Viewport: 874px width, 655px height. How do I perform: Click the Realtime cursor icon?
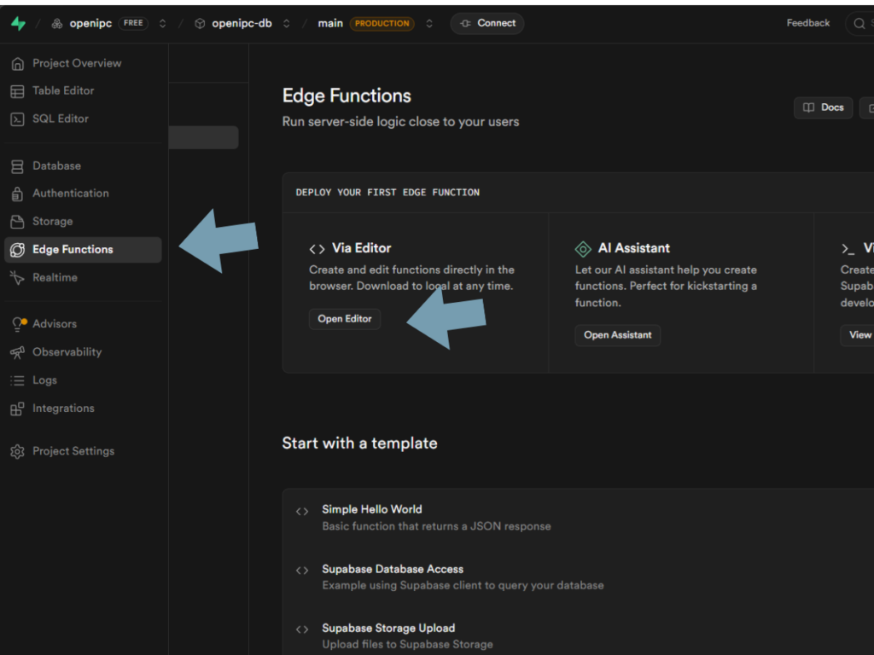click(x=17, y=278)
